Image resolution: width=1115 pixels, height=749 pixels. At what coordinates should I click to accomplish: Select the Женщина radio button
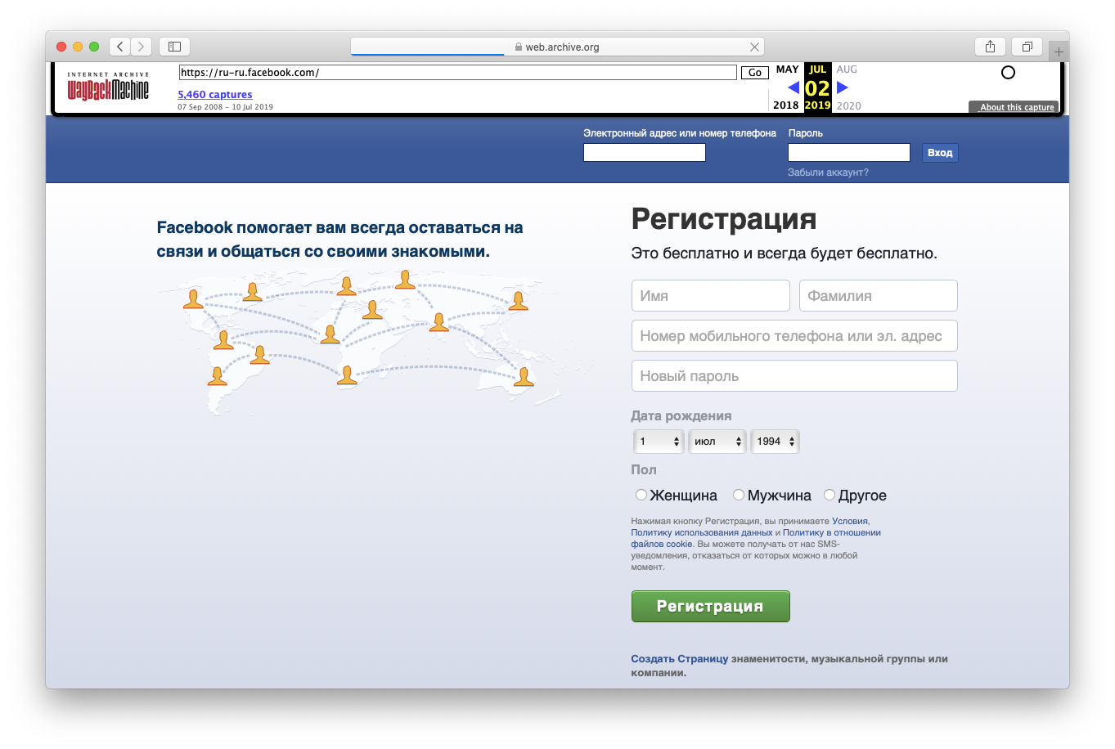click(x=641, y=495)
